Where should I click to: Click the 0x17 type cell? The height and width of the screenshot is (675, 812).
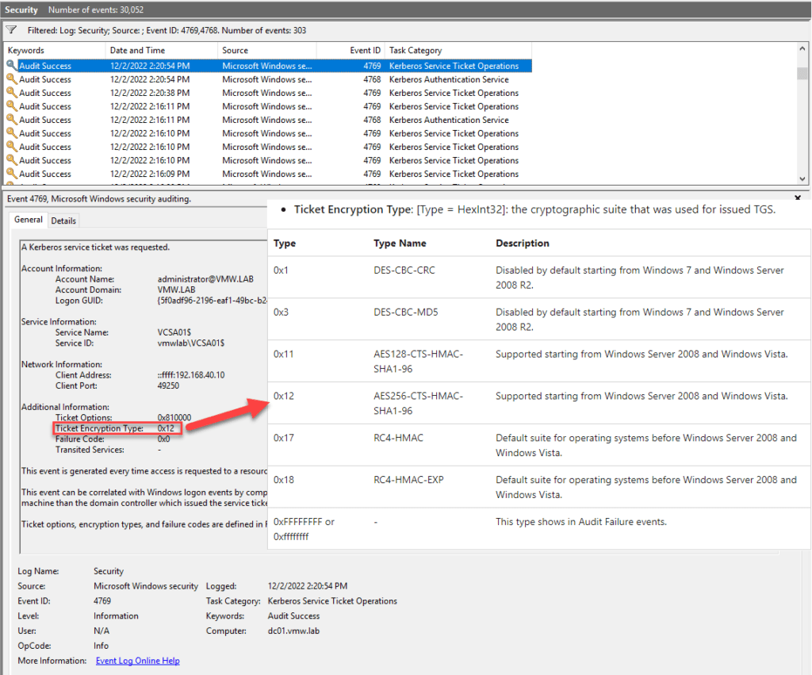coord(284,438)
